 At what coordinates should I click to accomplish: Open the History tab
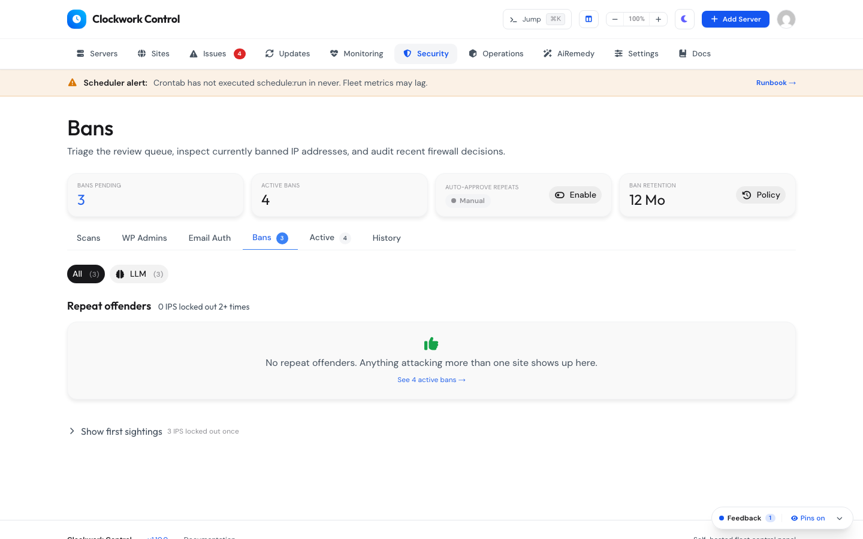[387, 238]
